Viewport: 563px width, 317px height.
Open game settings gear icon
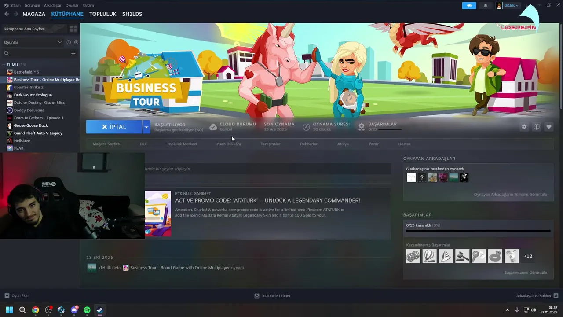[x=524, y=127]
